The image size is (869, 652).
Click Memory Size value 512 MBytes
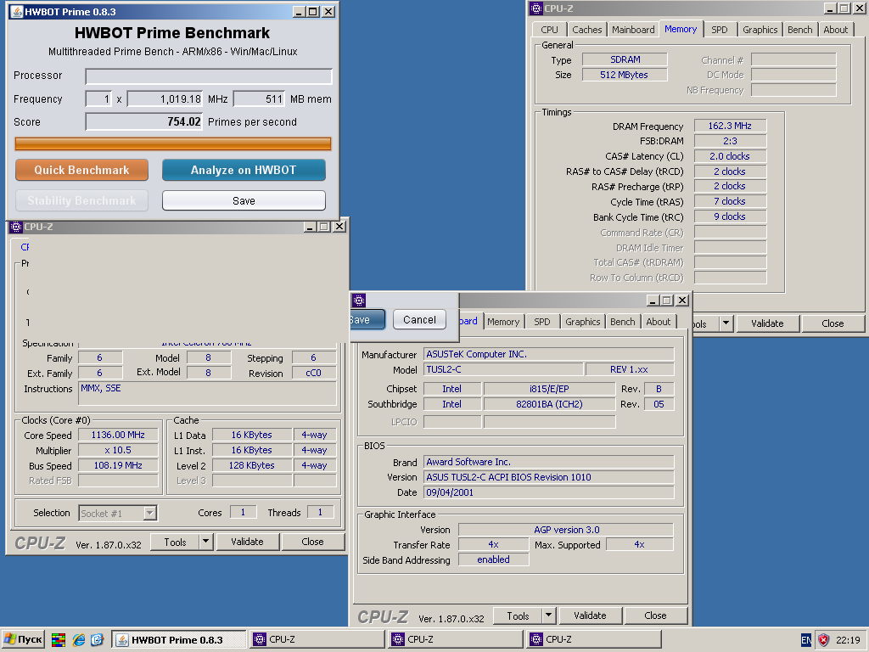pyautogui.click(x=625, y=75)
